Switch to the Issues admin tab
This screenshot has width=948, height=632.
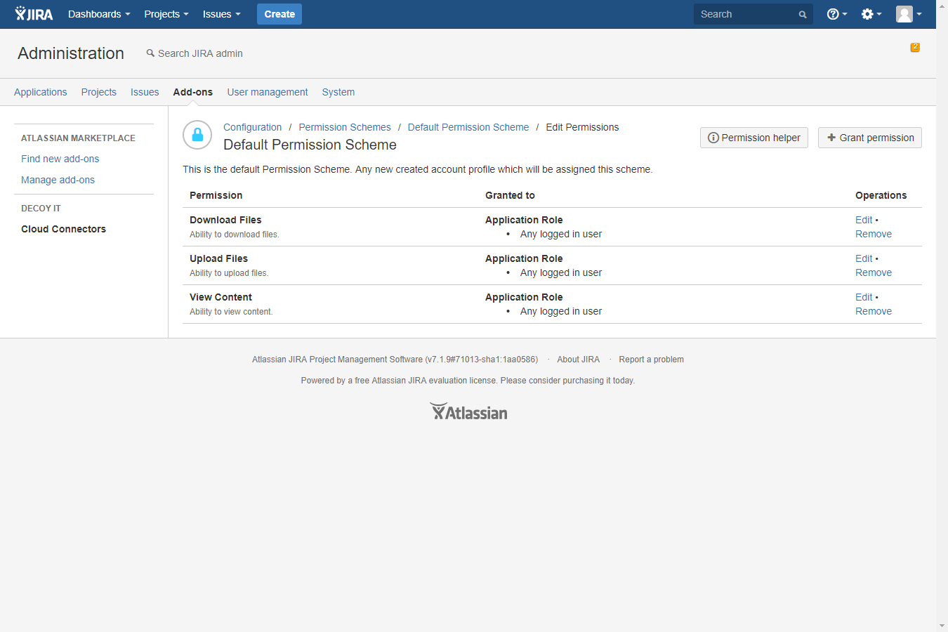click(145, 92)
